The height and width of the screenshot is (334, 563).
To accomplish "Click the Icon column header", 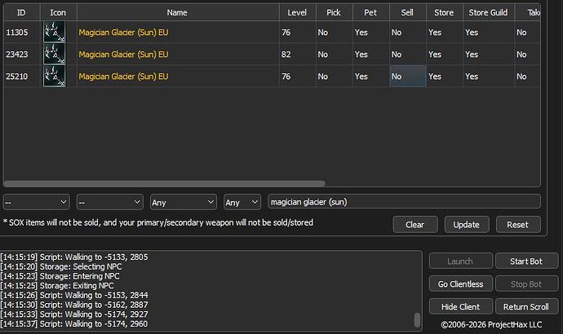I will 58,12.
